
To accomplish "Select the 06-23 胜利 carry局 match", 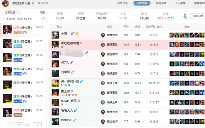I will point(23,57).
